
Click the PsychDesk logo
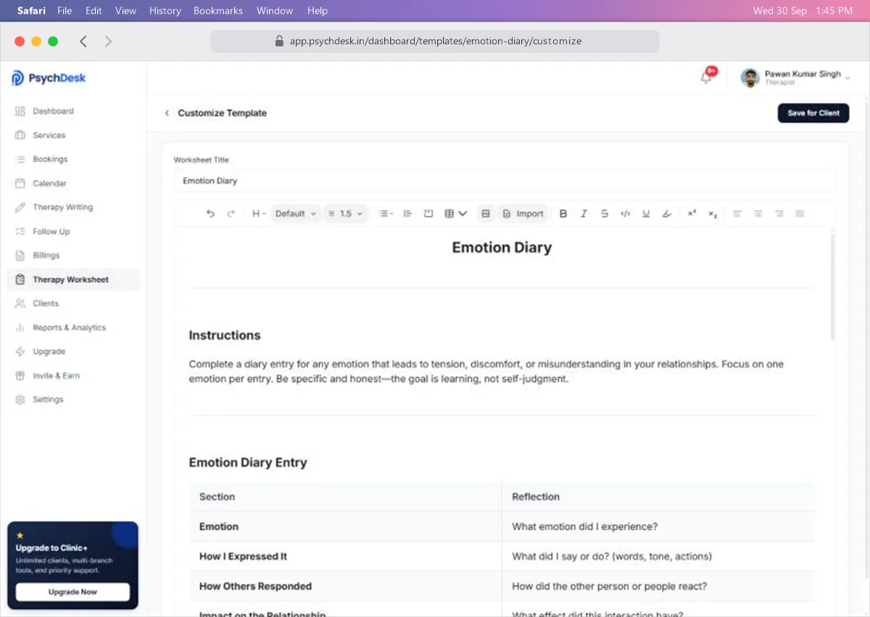[x=49, y=78]
